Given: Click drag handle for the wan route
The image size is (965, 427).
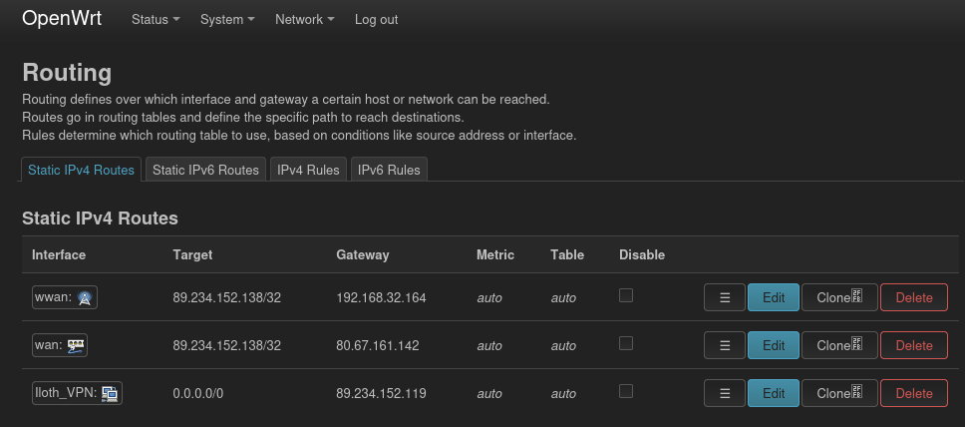Looking at the screenshot, I should pos(725,345).
